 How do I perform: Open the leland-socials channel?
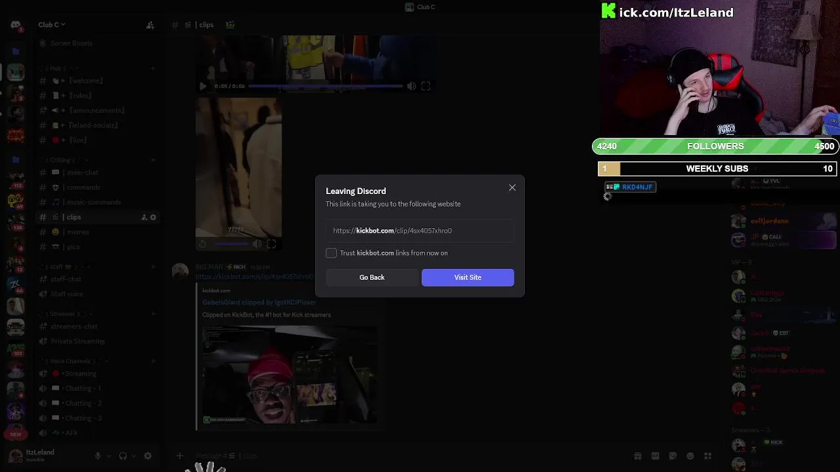point(93,125)
